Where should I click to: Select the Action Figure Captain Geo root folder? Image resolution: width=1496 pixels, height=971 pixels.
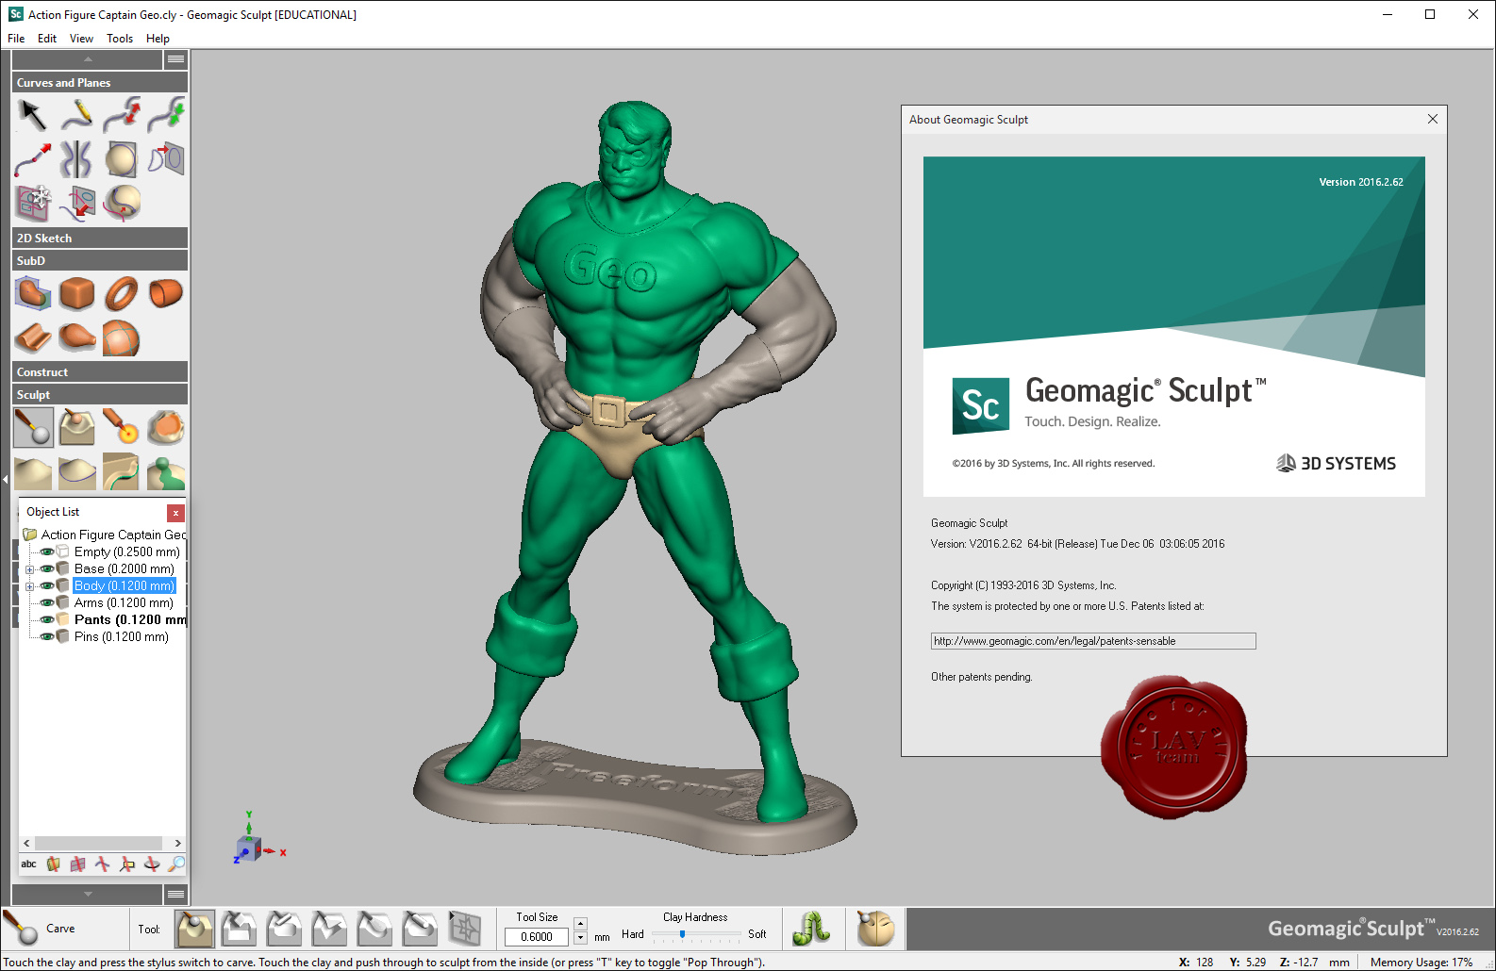[x=113, y=535]
